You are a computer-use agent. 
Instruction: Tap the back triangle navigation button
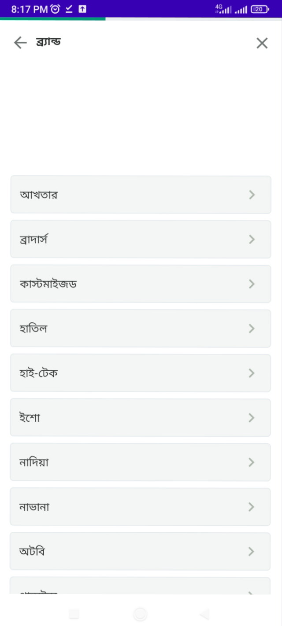tap(203, 614)
